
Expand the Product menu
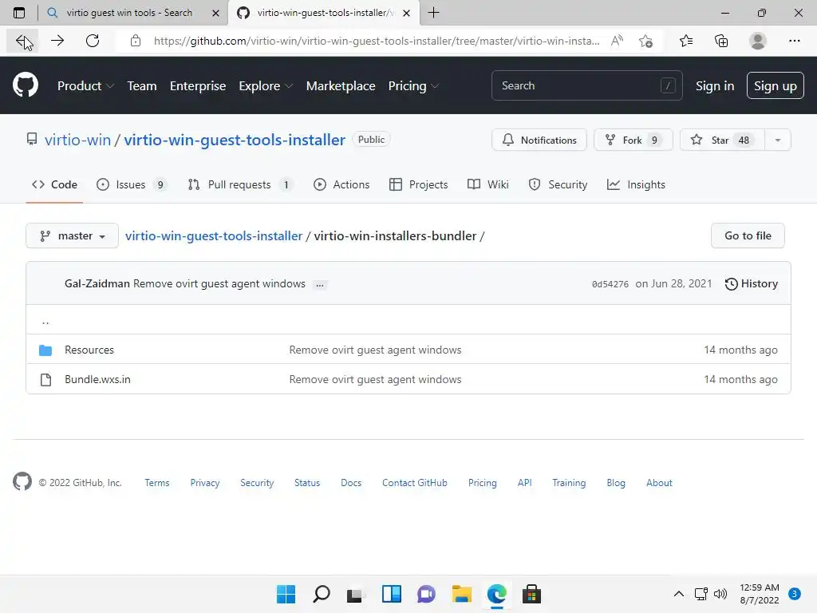(85, 86)
